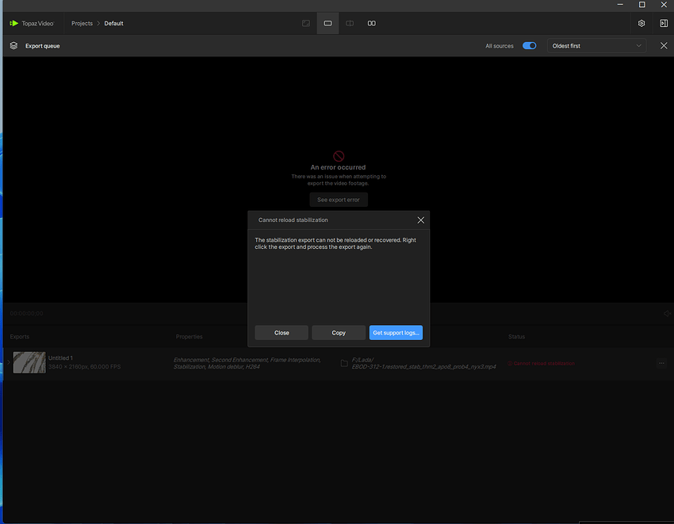Click the EBOD-312-1 output file name

[424, 367]
